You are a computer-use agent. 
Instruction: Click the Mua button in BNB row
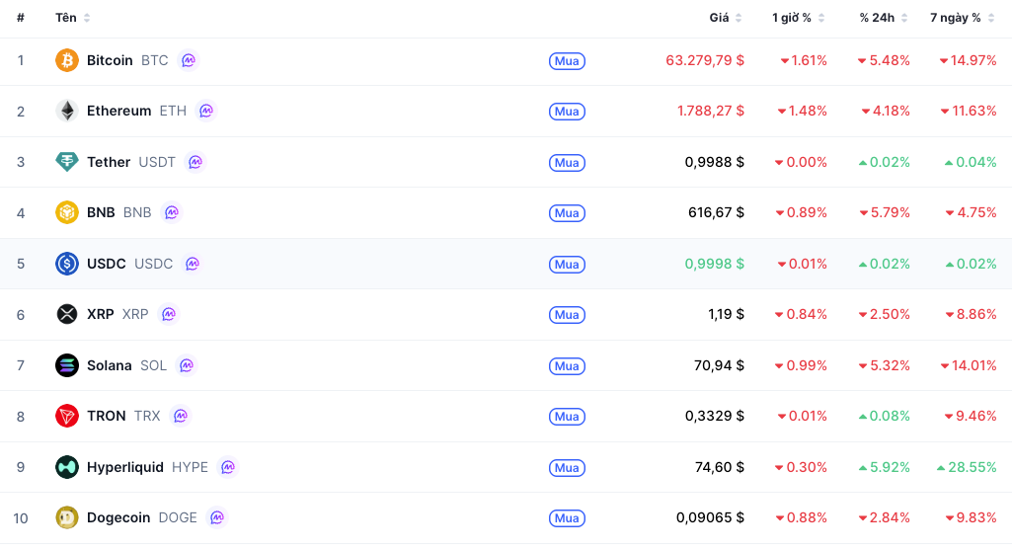point(567,213)
